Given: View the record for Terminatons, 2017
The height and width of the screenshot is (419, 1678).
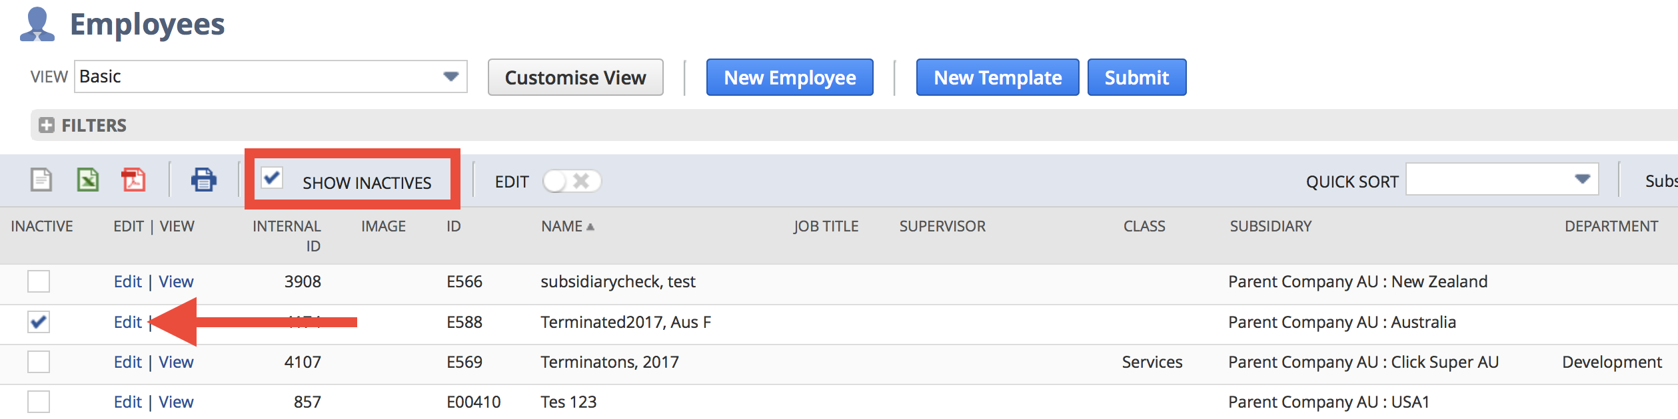Looking at the screenshot, I should coord(176,362).
